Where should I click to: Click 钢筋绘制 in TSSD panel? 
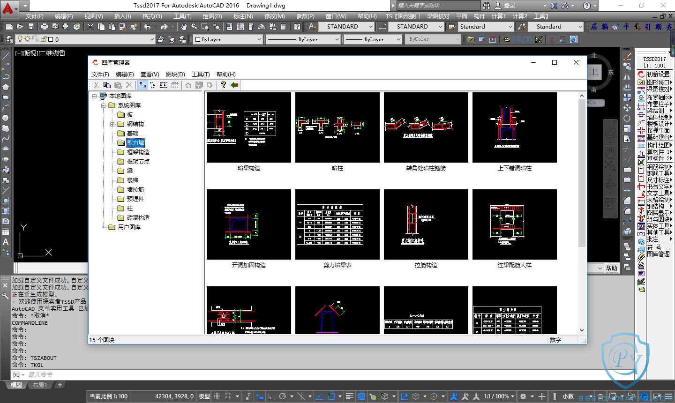coord(658,167)
